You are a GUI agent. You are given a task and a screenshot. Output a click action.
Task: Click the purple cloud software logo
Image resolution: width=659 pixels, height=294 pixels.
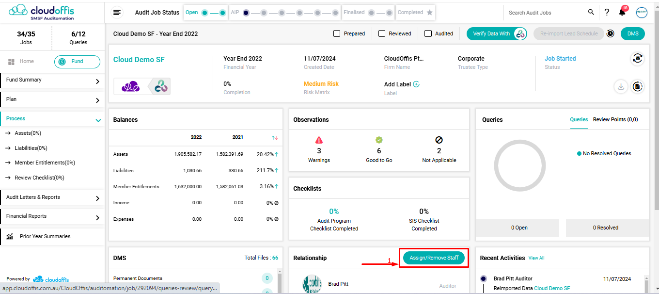coord(131,86)
